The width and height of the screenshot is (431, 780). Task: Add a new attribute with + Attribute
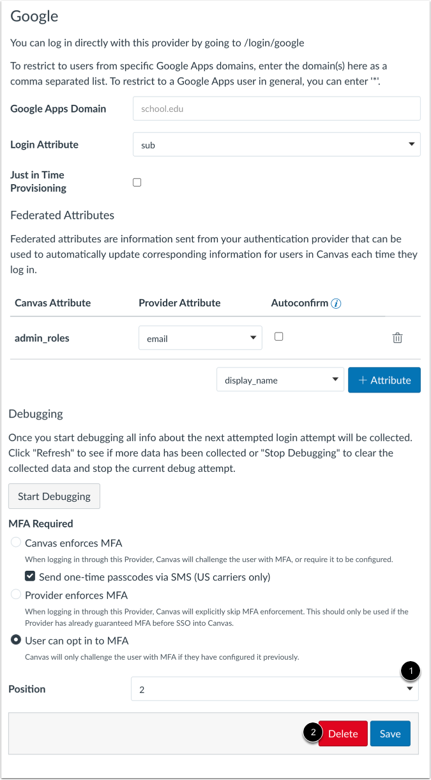(x=384, y=380)
